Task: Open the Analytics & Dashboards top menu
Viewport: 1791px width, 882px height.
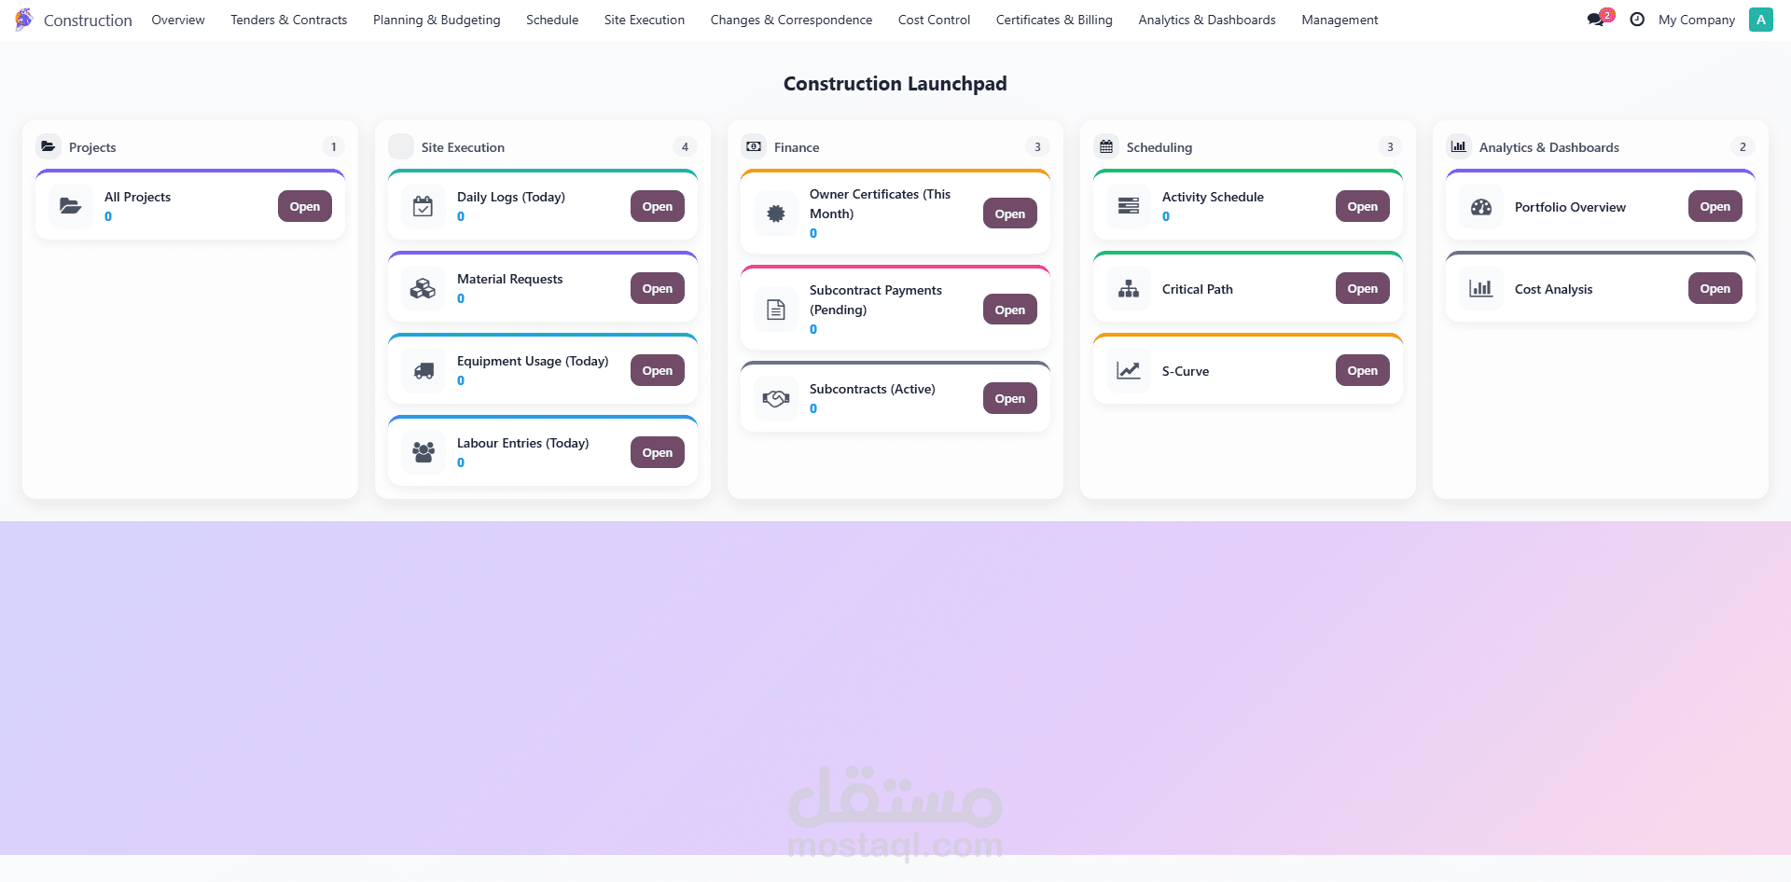Action: [1207, 20]
